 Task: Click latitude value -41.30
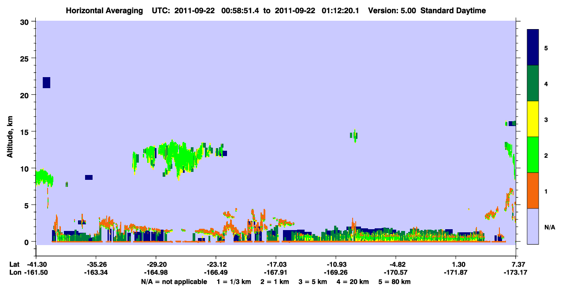click(x=36, y=264)
